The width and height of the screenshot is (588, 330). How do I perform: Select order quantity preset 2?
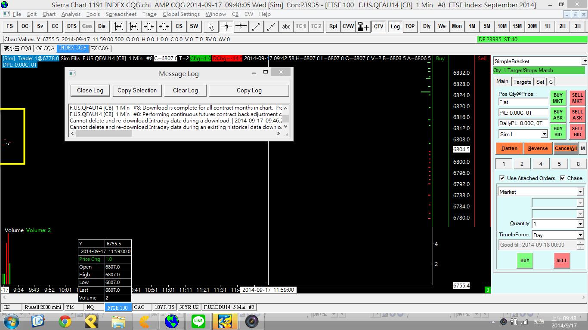[x=522, y=164]
